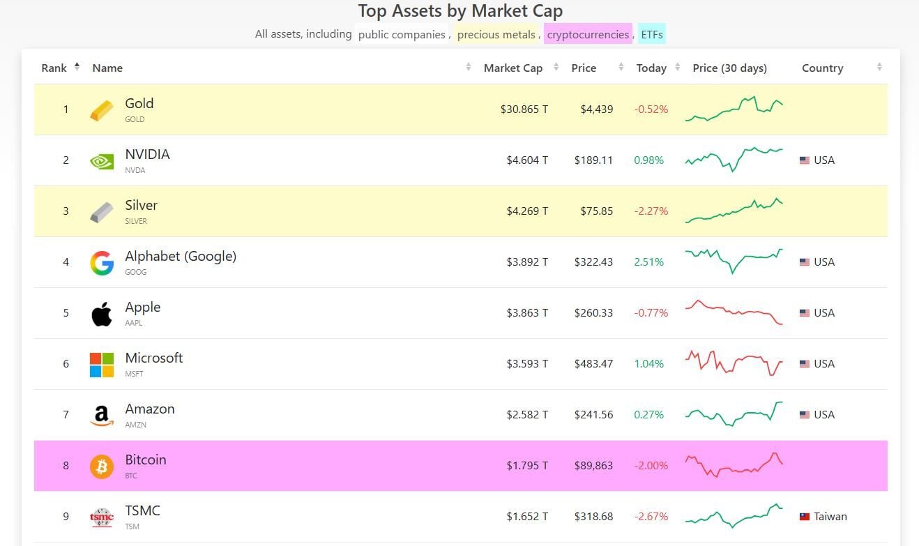
Task: Sort by the Price column header
Action: [584, 68]
